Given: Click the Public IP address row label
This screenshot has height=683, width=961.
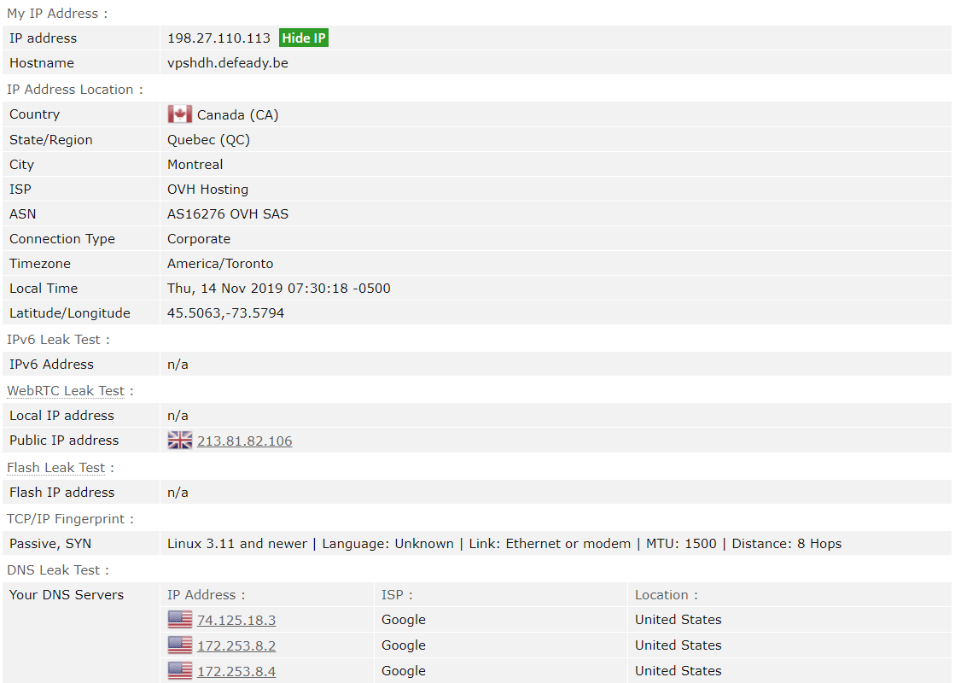Looking at the screenshot, I should pos(64,441).
